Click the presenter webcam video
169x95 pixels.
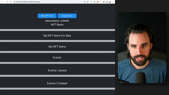pyautogui.click(x=142, y=47)
